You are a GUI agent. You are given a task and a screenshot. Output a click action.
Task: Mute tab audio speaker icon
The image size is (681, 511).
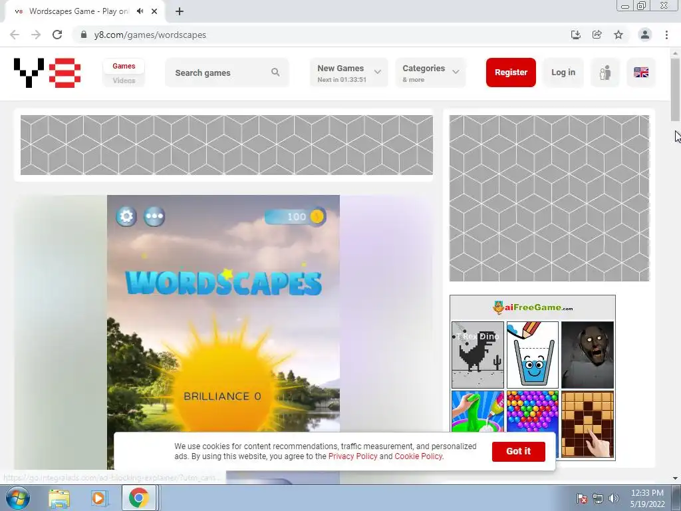click(x=140, y=11)
